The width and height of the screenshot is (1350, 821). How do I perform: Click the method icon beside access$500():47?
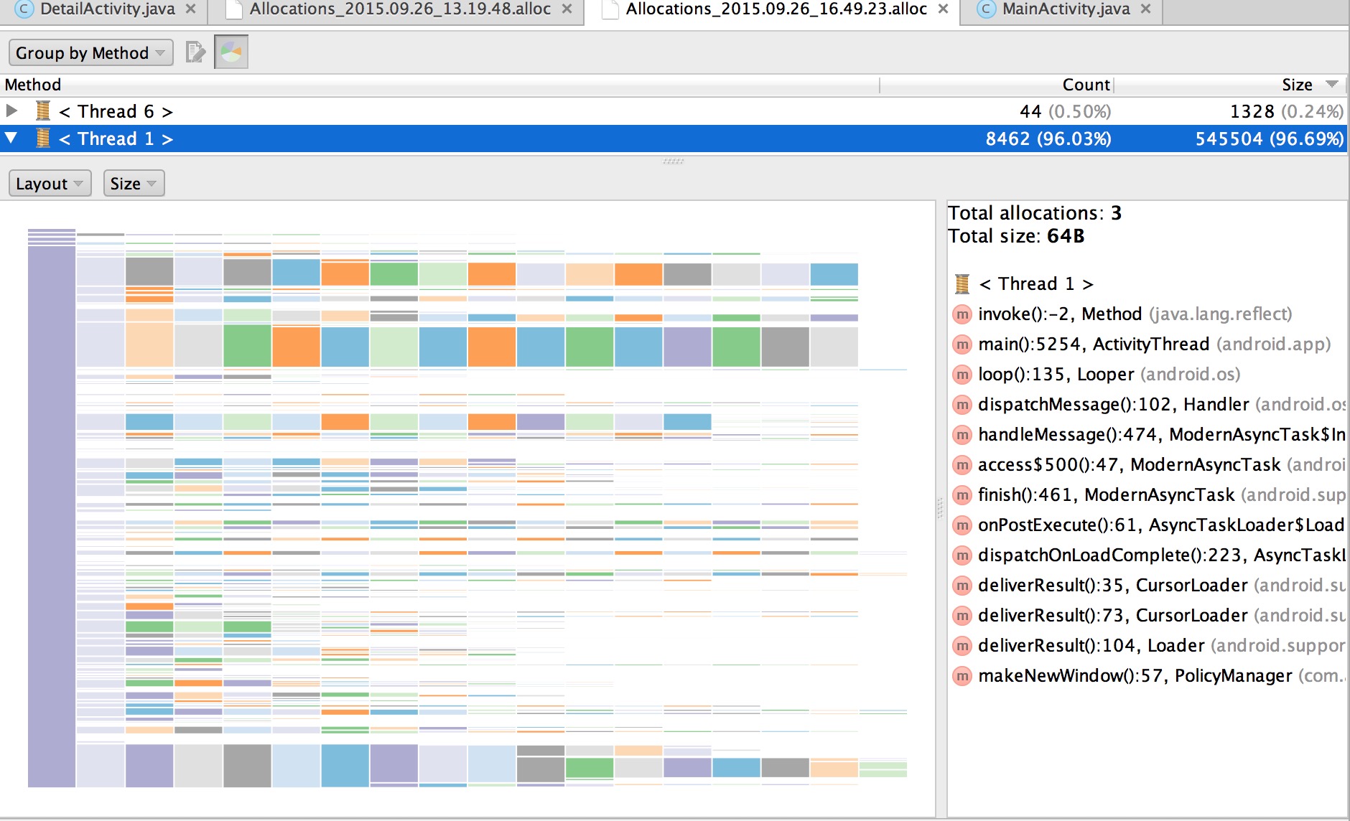[x=962, y=465]
